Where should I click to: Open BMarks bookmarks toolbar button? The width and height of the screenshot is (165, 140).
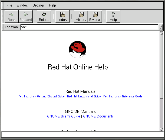tap(95, 17)
